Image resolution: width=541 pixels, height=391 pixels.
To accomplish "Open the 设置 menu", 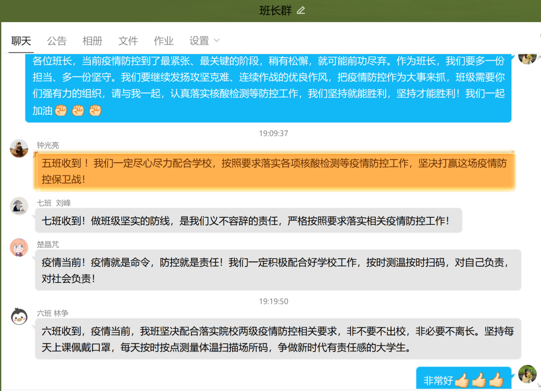I will (x=199, y=41).
